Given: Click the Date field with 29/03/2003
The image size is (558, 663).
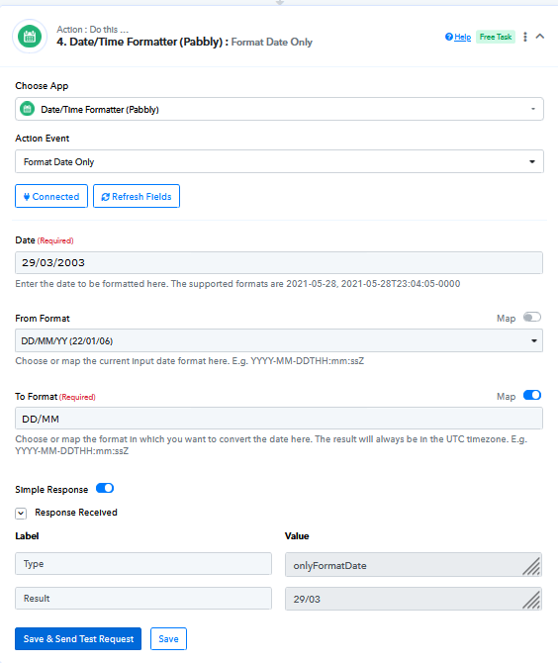Looking at the screenshot, I should pyautogui.click(x=279, y=262).
